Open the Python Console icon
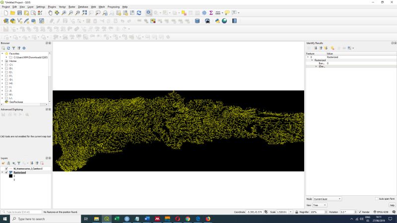397x223 pixels. coord(217,21)
